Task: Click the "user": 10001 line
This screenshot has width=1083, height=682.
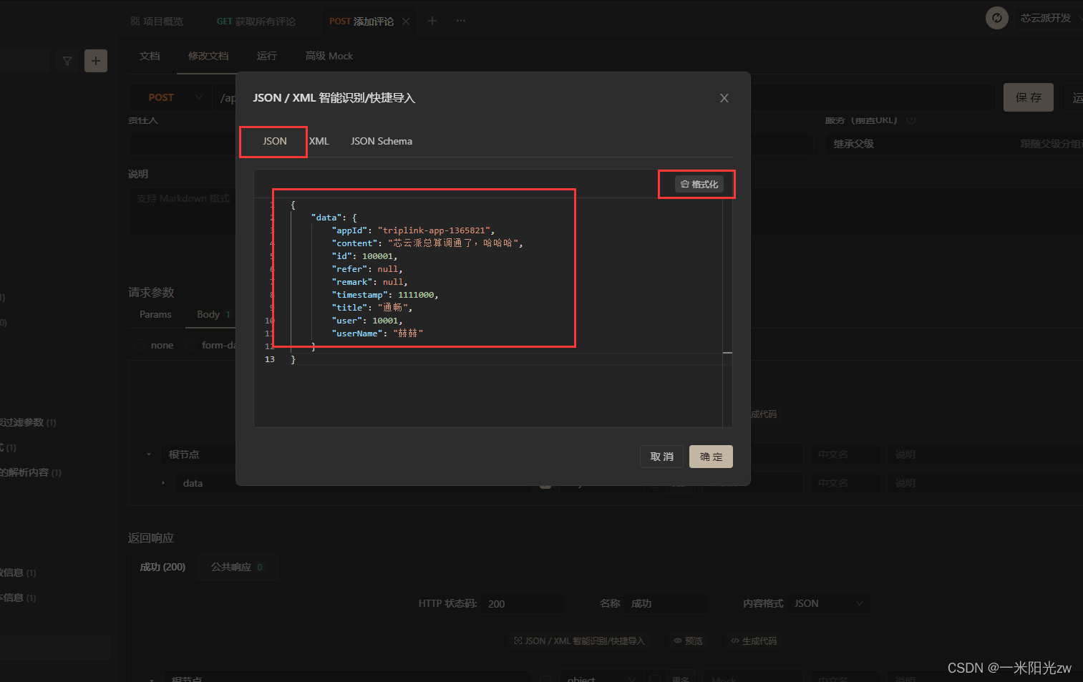Action: (x=367, y=321)
